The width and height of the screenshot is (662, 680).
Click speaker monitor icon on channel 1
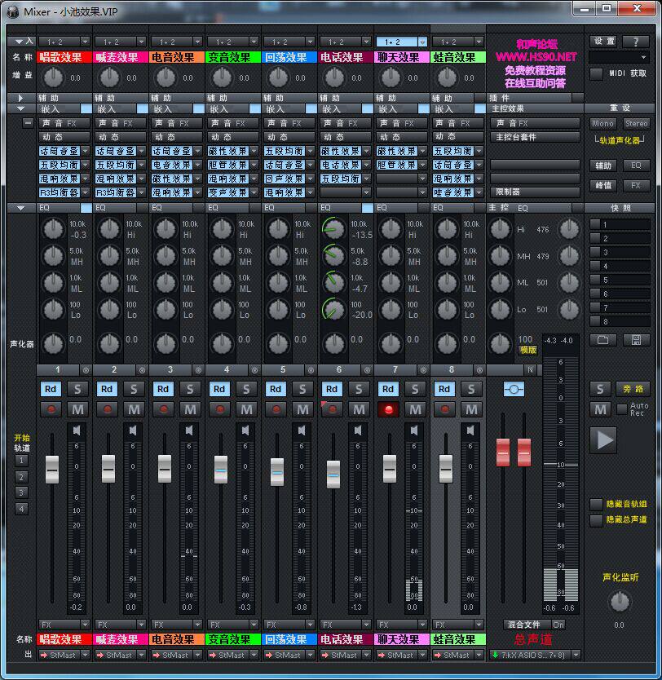(x=77, y=431)
